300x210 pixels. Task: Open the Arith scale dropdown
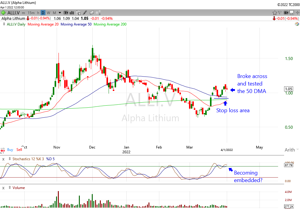(292, 150)
